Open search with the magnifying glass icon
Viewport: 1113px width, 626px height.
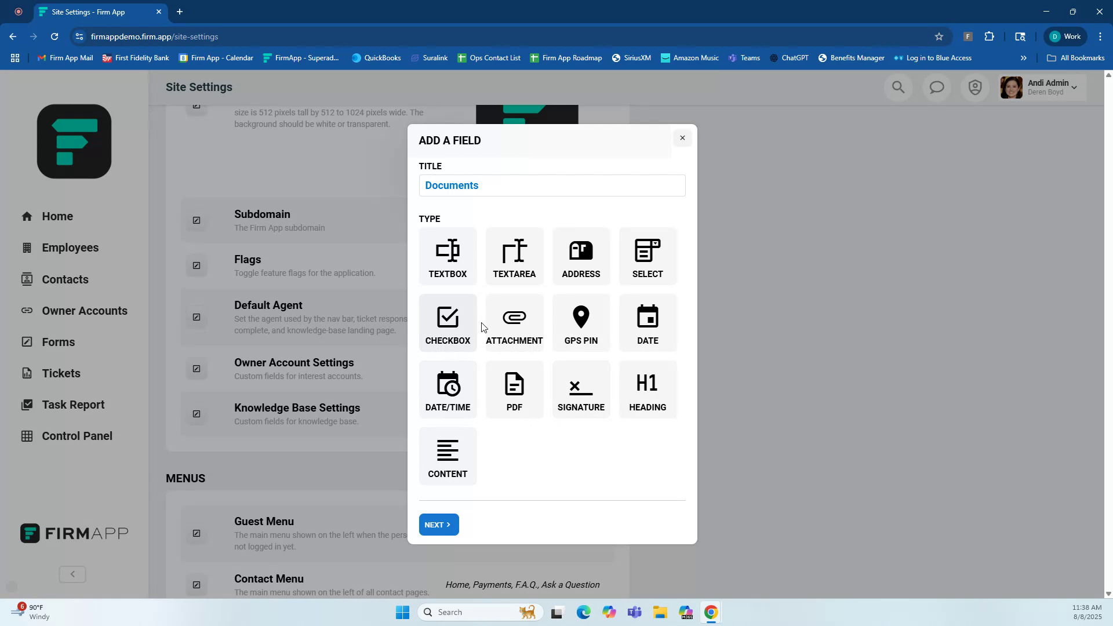coord(898,87)
